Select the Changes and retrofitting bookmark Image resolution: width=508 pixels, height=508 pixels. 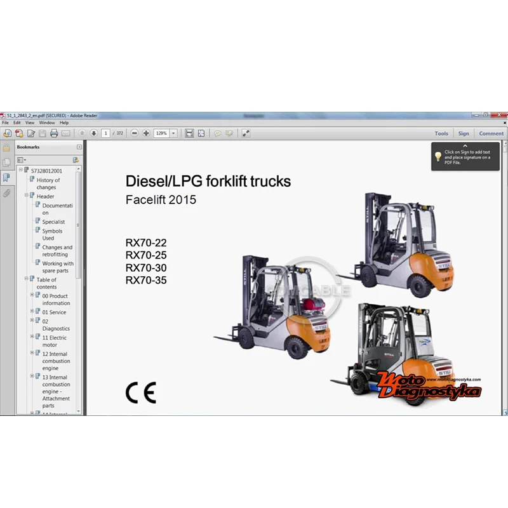point(57,251)
